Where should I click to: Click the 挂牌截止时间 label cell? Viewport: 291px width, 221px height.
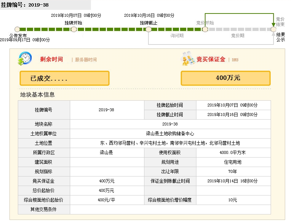click(x=170, y=115)
